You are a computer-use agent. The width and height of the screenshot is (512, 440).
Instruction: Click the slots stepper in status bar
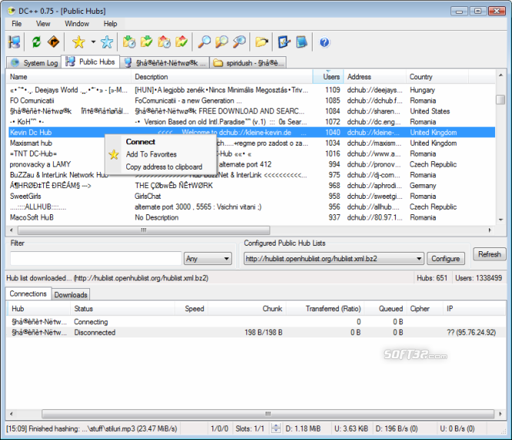[x=276, y=428]
